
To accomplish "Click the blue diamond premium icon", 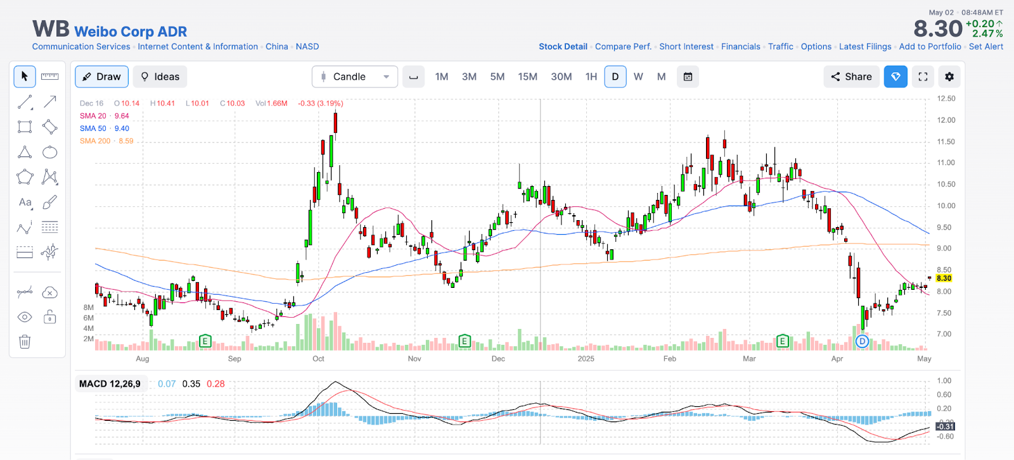I will [895, 77].
